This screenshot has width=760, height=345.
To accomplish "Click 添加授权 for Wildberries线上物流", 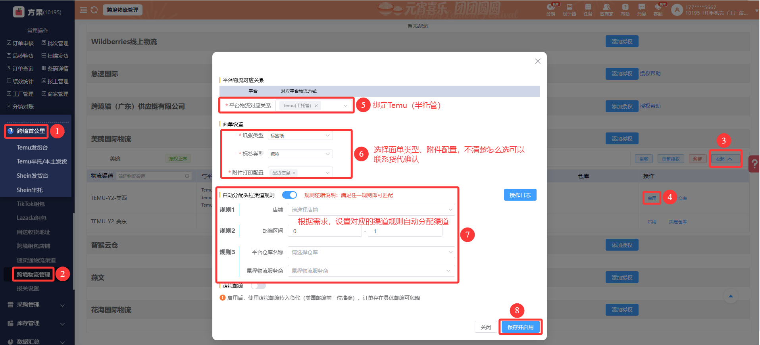I will pos(622,42).
